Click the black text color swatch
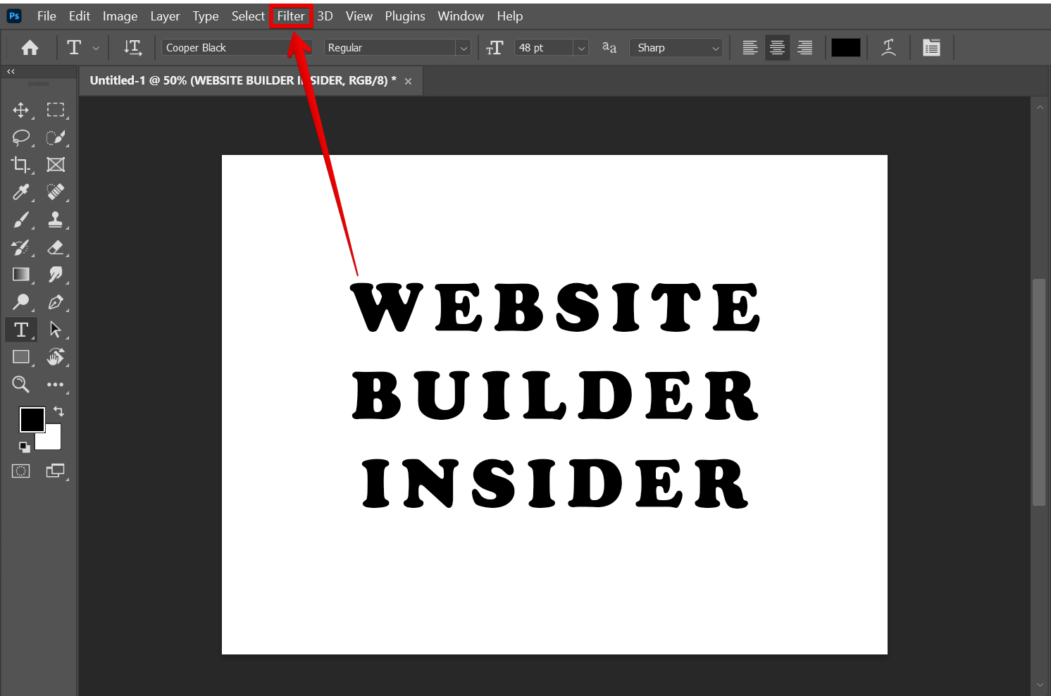 click(x=845, y=47)
